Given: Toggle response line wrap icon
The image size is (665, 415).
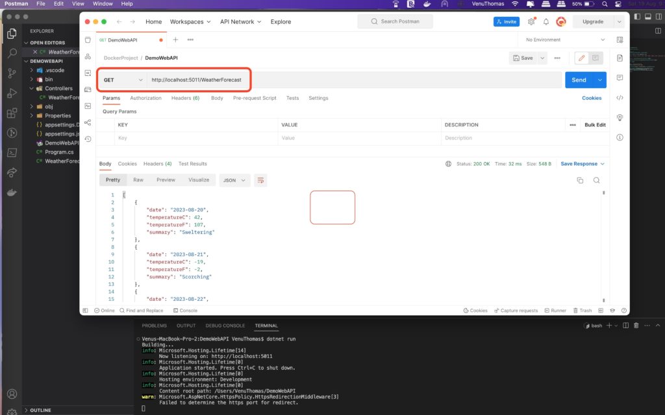Looking at the screenshot, I should click(x=260, y=180).
